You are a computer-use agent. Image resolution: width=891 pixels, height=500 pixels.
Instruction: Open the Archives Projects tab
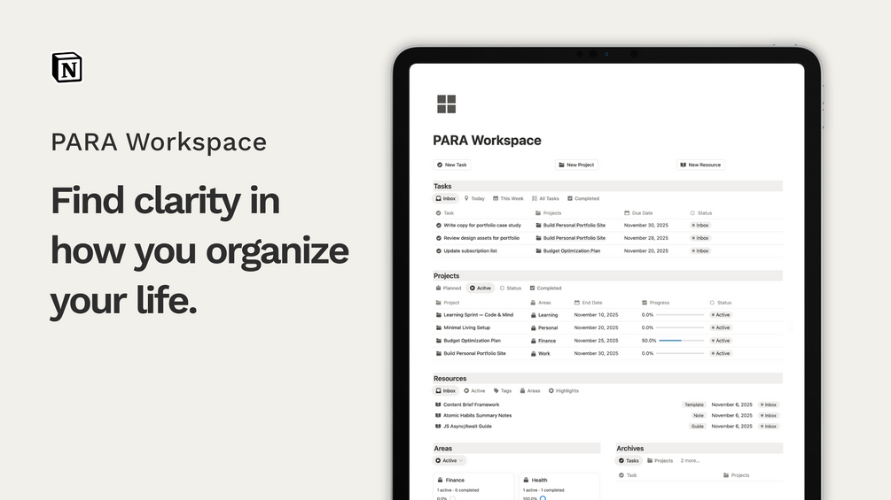(x=660, y=461)
